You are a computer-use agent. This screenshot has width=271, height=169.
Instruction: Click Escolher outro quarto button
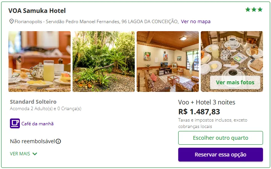click(x=220, y=138)
